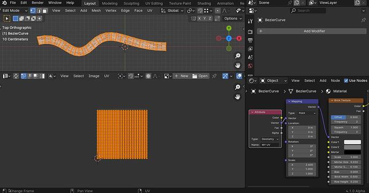Image resolution: width=369 pixels, height=193 pixels.
Task: Switch to the Modeling workspace tab
Action: coord(110,3)
